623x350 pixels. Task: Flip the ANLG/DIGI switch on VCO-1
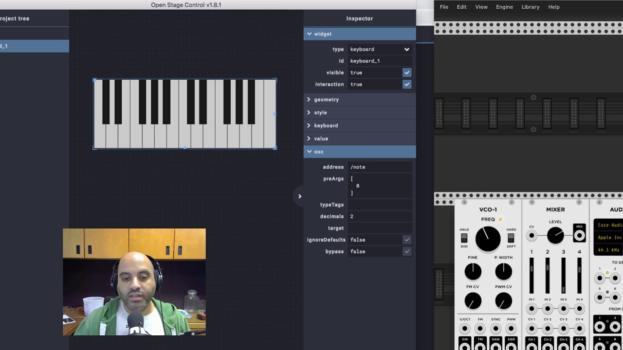pyautogui.click(x=464, y=238)
